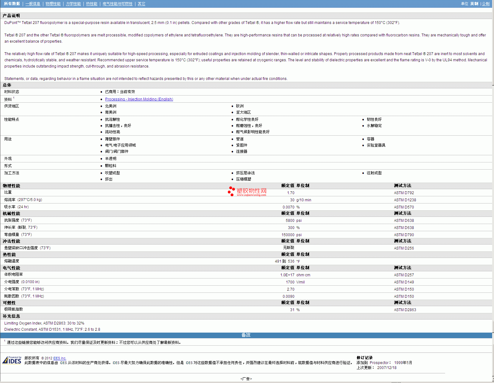
Task: Click the 颗粒料 form value
Action: click(x=111, y=166)
